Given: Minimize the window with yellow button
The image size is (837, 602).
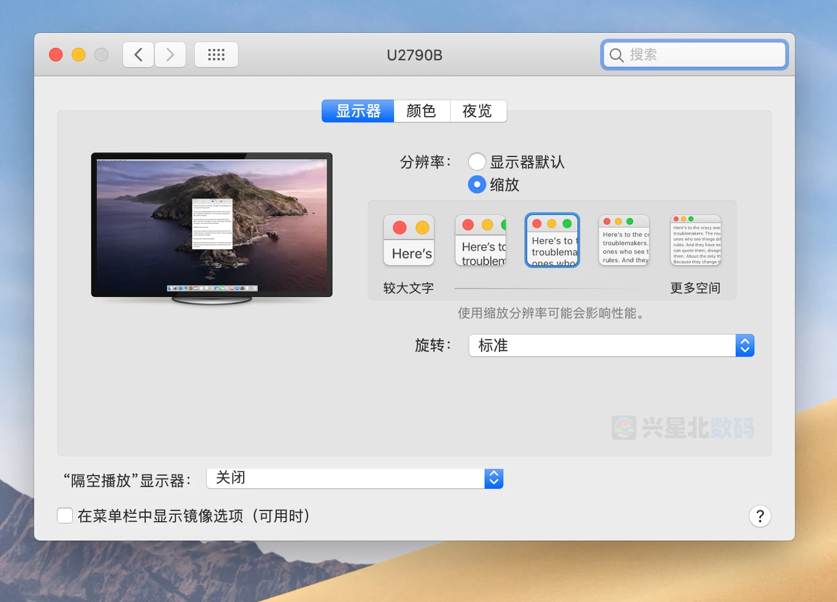Looking at the screenshot, I should click(78, 55).
